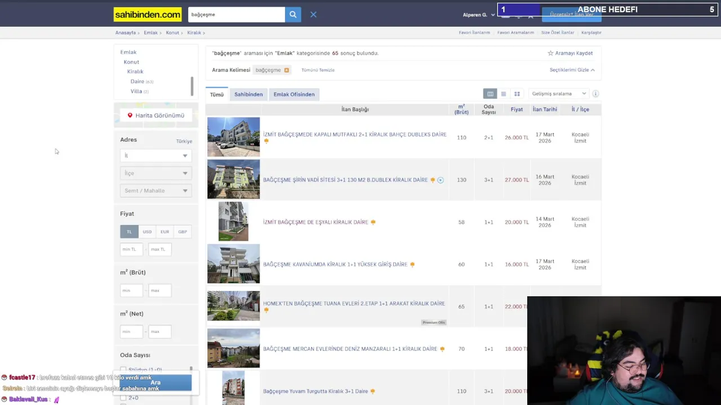This screenshot has width=721, height=405.
Task: Click the star icon beside Aramayı Kaydet
Action: click(x=550, y=53)
